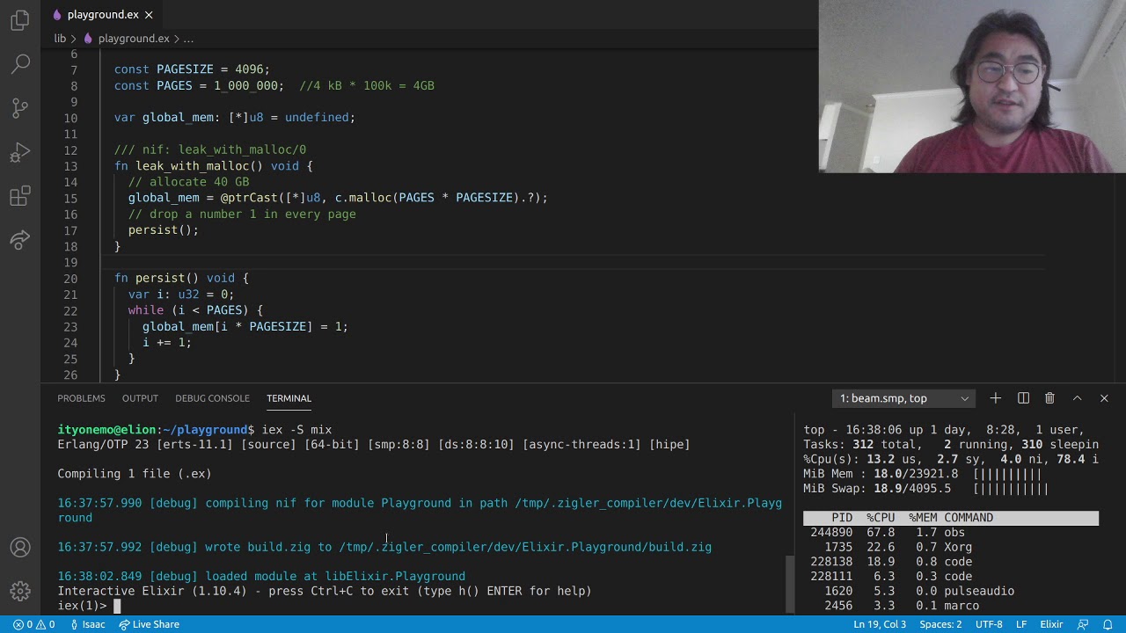Screen dimensions: 1126x633
Task: Open the Manage gear menu
Action: point(20,592)
